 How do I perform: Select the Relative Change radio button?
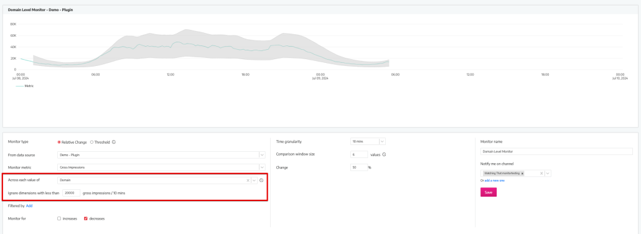click(x=59, y=142)
